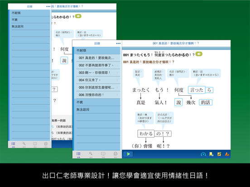250x187 pixels.
Task: Click front window title 001 真是的！要說幾次你才懂啊
Action: [176, 43]
